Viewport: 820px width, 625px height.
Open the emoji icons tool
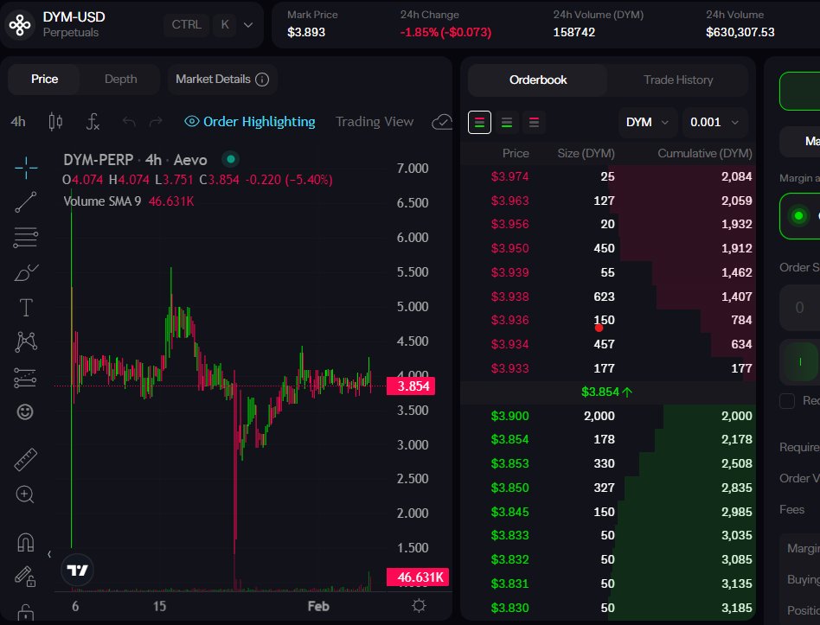pos(25,411)
